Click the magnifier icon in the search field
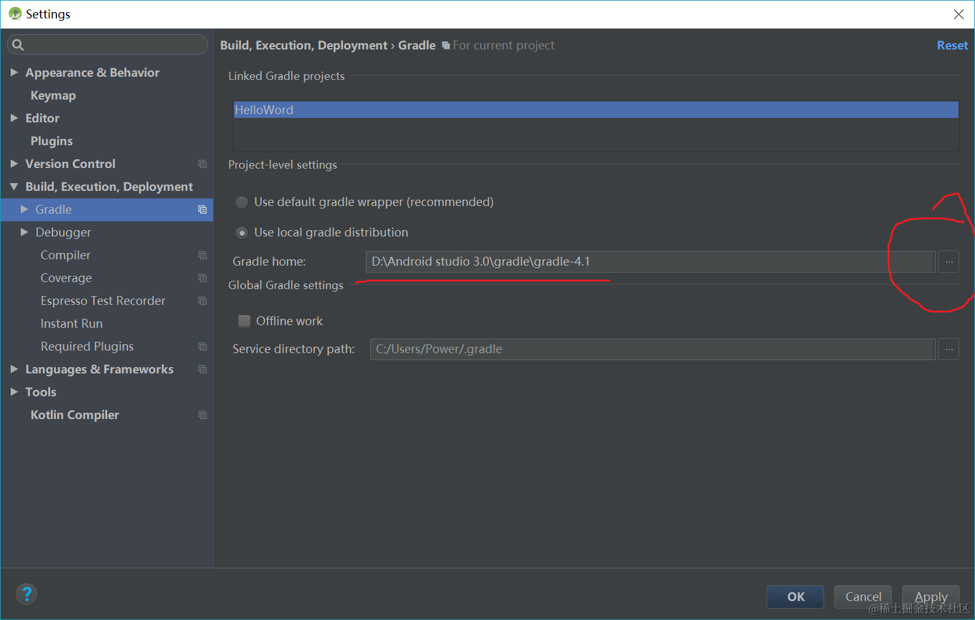 [x=17, y=44]
